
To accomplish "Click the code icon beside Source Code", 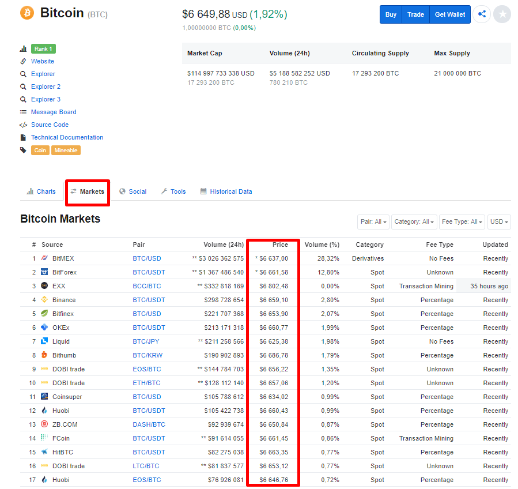I will [x=23, y=125].
